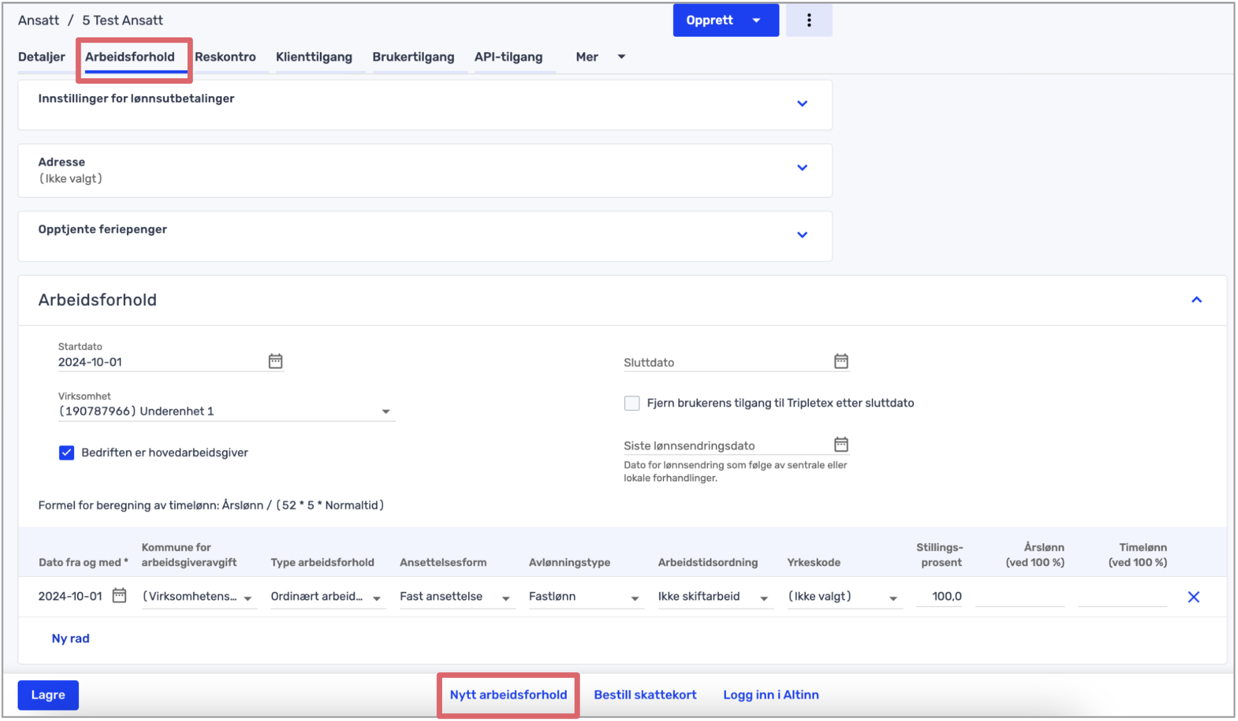Check Fjern brukerens tilgang til Tripletex checkbox

click(x=632, y=403)
